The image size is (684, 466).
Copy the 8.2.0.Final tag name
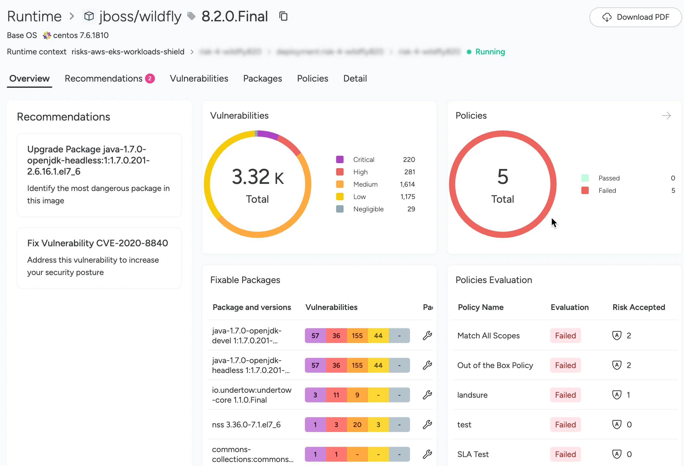pyautogui.click(x=283, y=16)
